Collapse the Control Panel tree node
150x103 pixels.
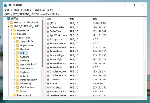(x=12, y=38)
